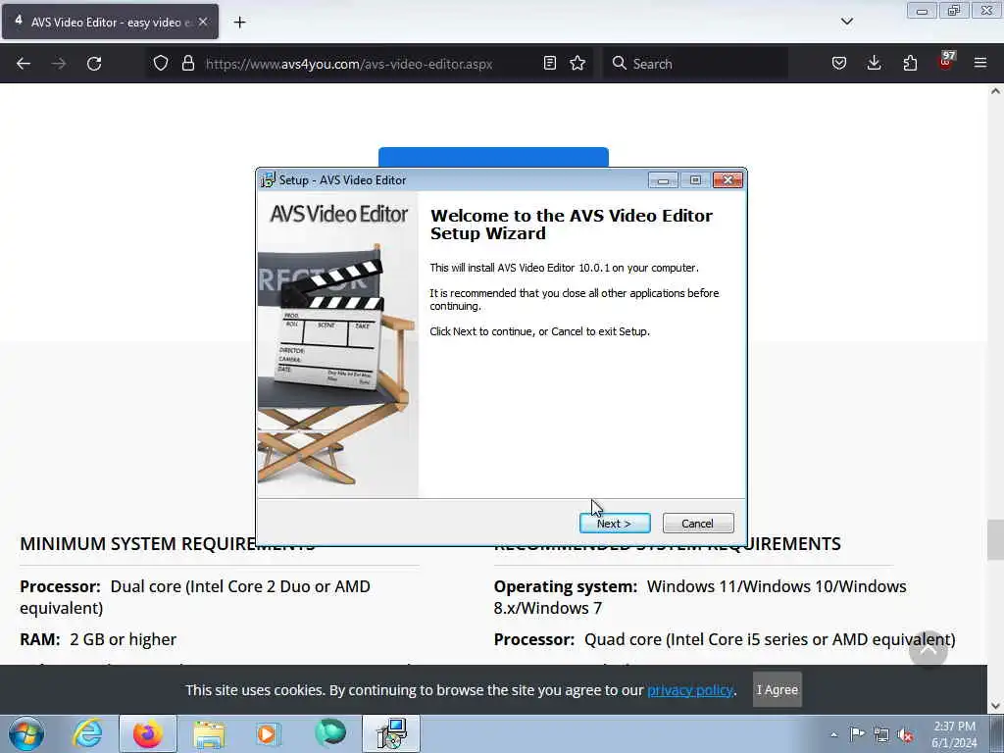
Task: Open a new tab with the plus button
Action: point(239,23)
